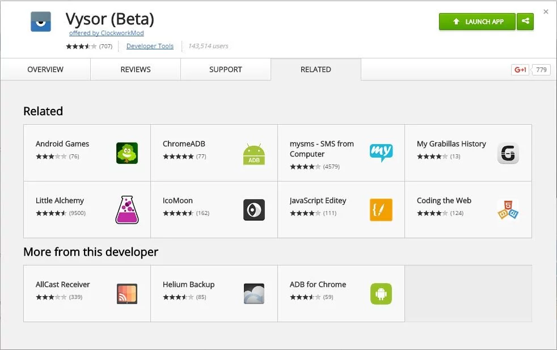Open the mysms speech bubble icon
Image resolution: width=557 pixels, height=350 pixels.
[x=381, y=153]
